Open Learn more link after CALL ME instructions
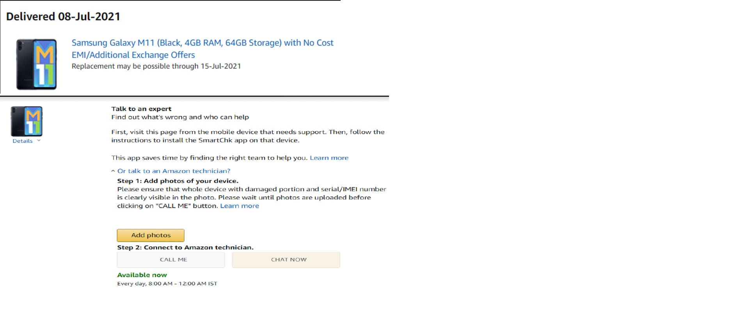 click(x=239, y=206)
